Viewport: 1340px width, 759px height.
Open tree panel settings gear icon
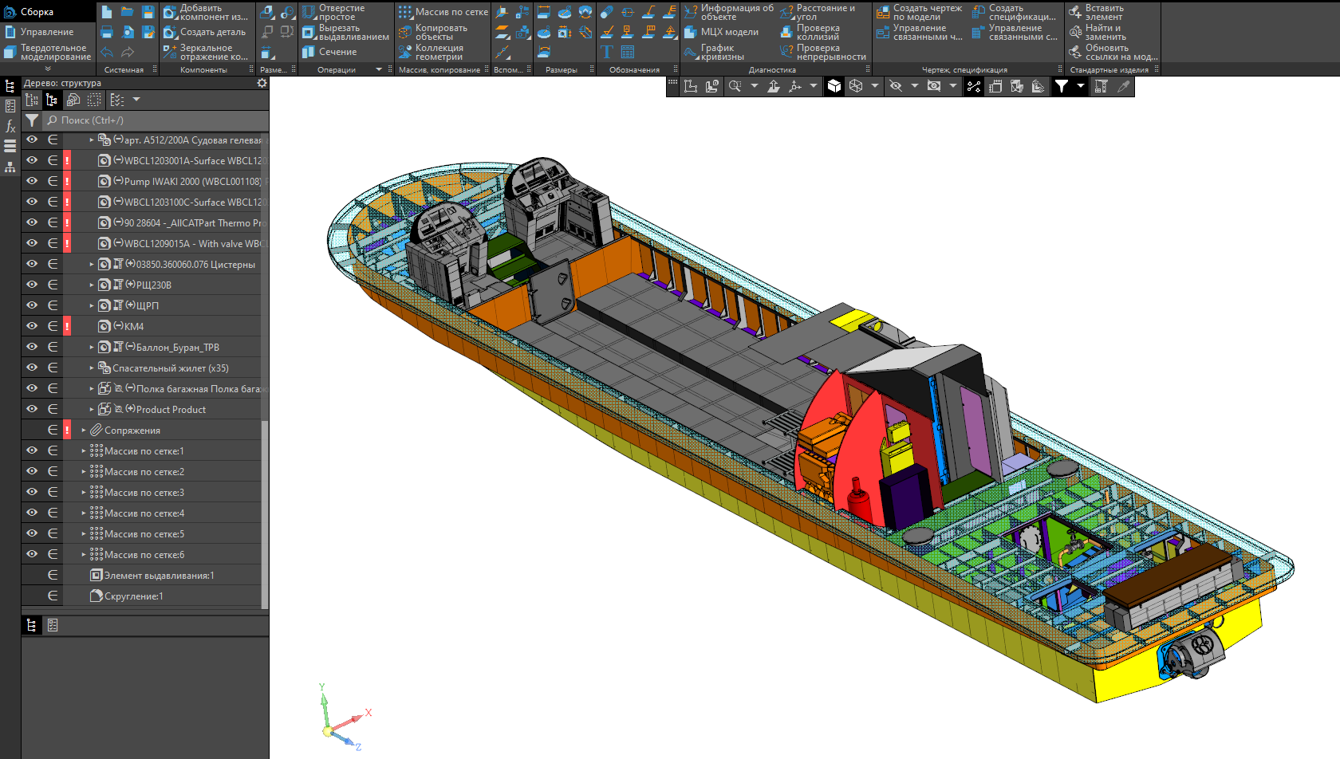point(262,83)
